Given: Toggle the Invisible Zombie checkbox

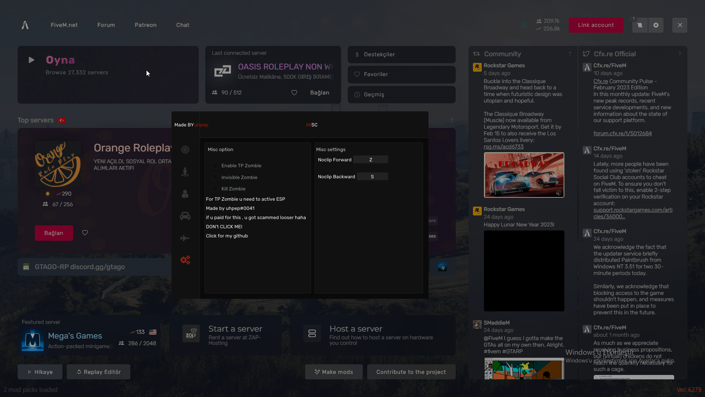Looking at the screenshot, I should pos(215,177).
